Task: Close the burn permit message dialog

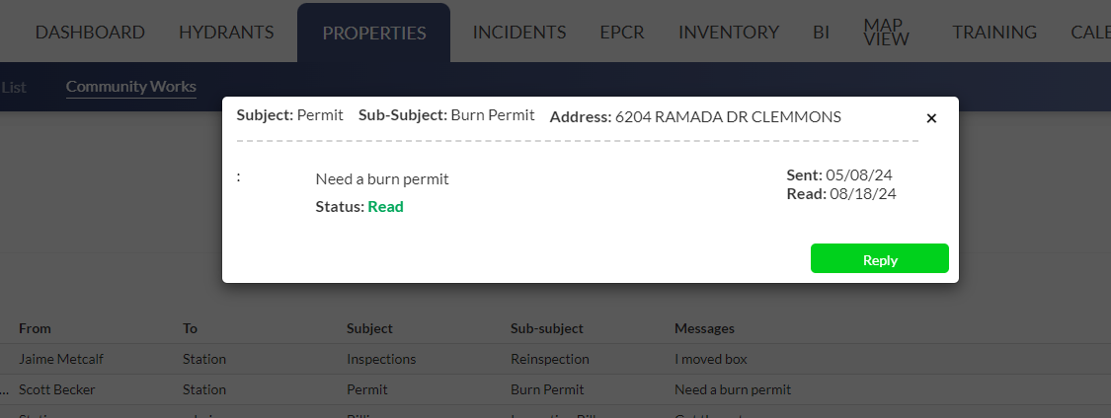Action: pos(931,118)
